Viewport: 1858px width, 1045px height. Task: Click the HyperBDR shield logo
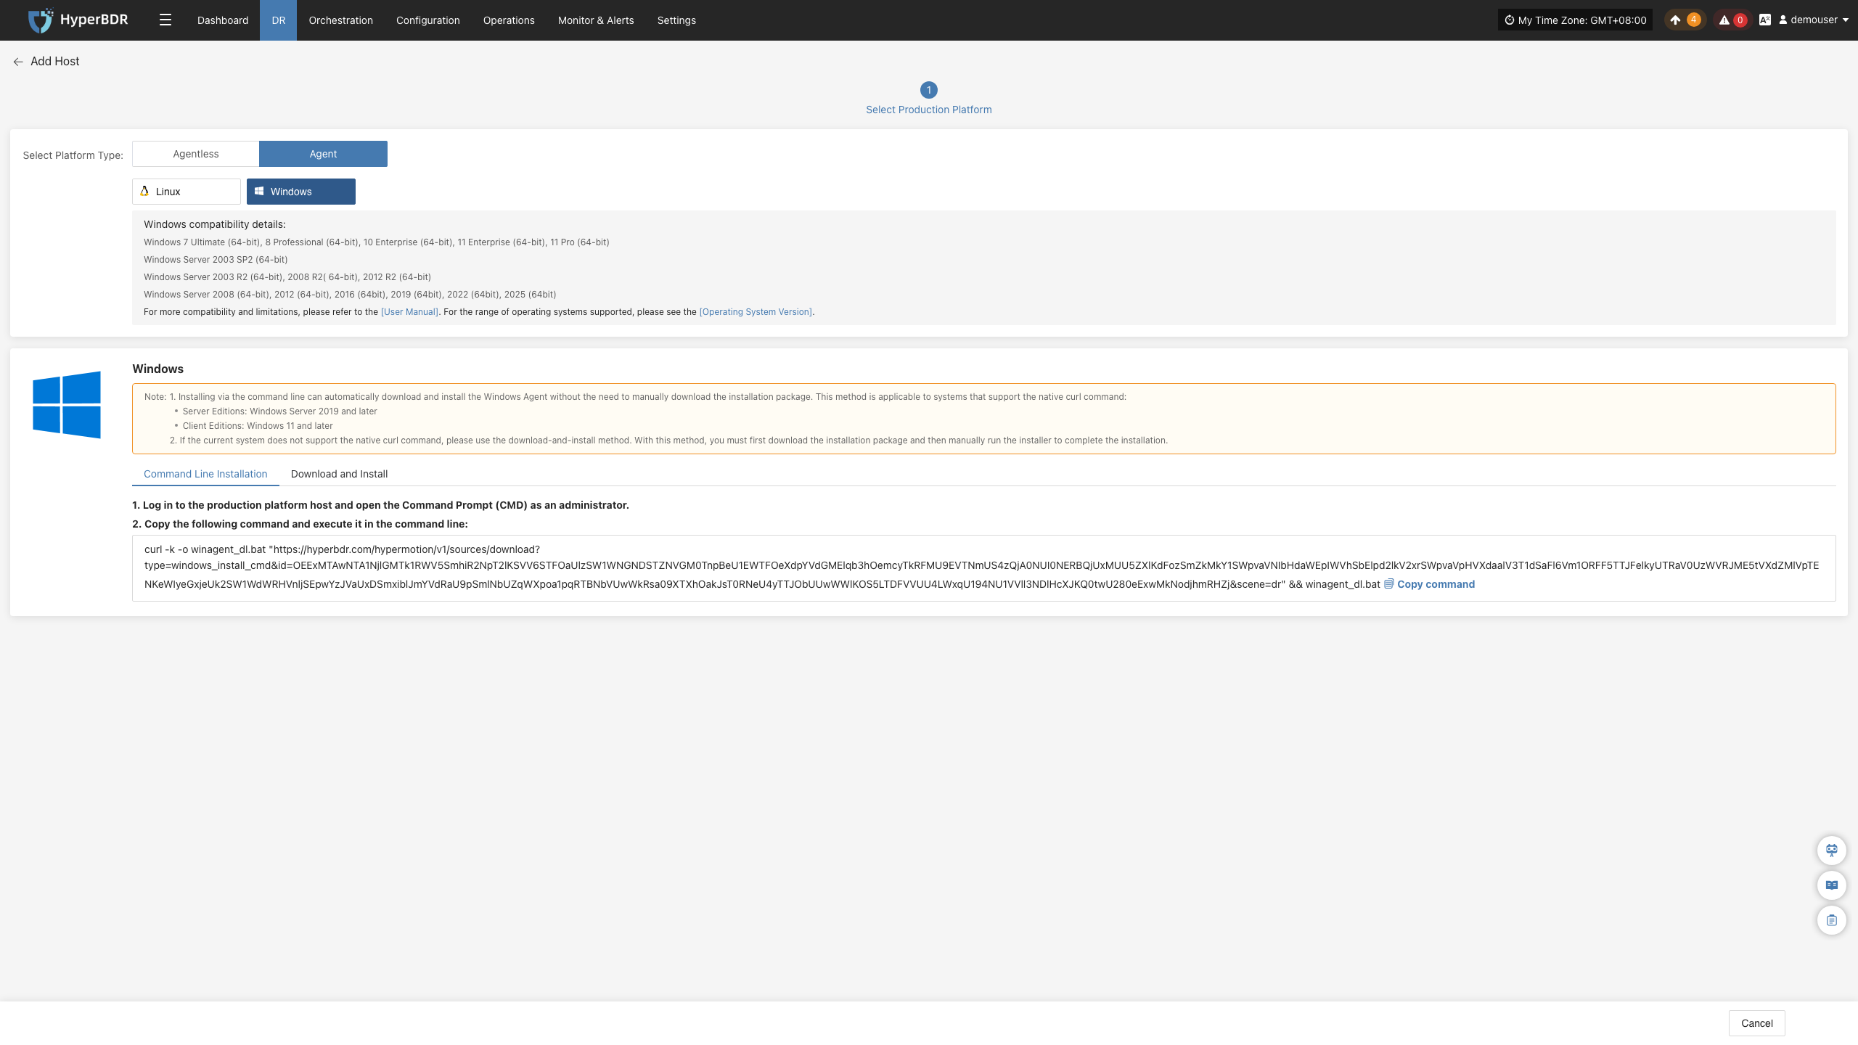(41, 20)
